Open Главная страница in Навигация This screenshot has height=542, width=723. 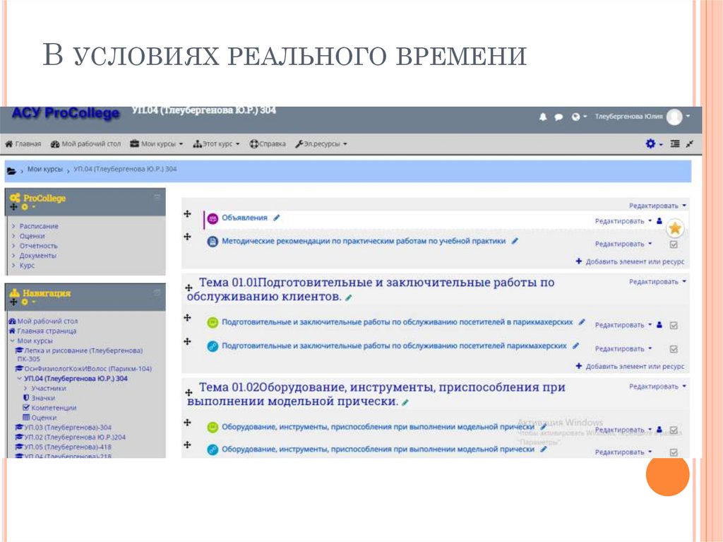click(42, 331)
